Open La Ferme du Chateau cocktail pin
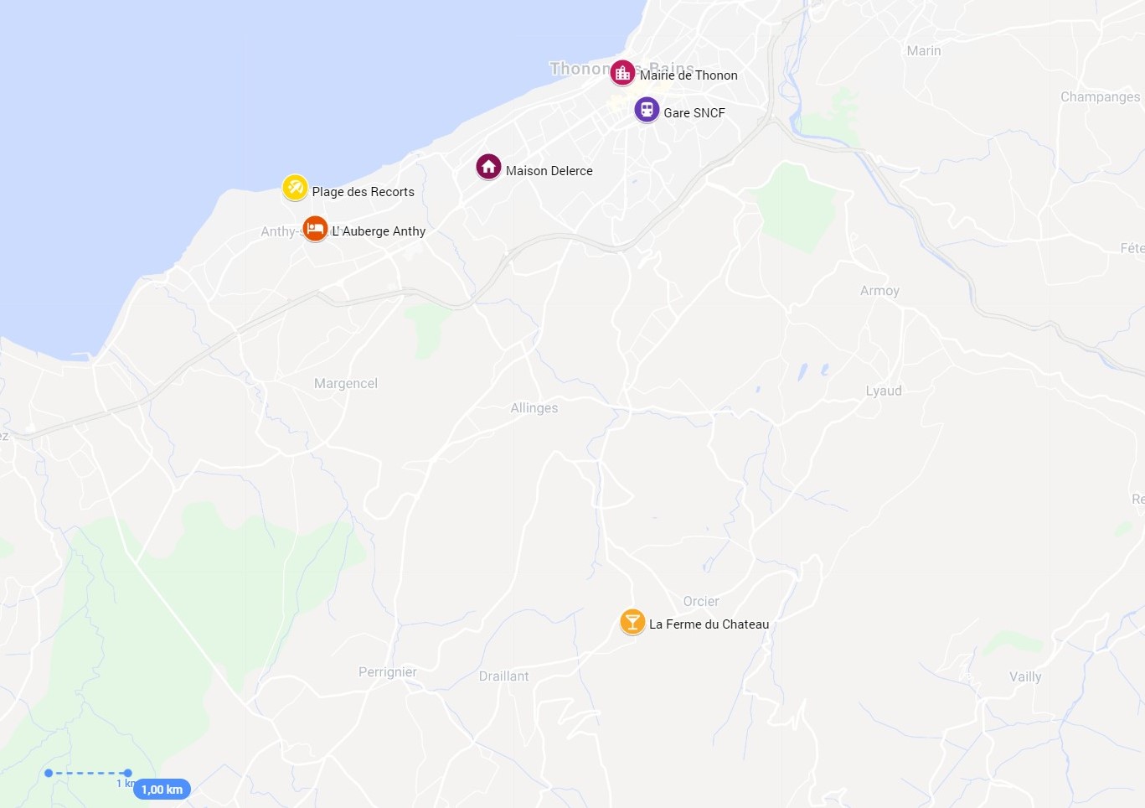The image size is (1145, 808). 632,622
